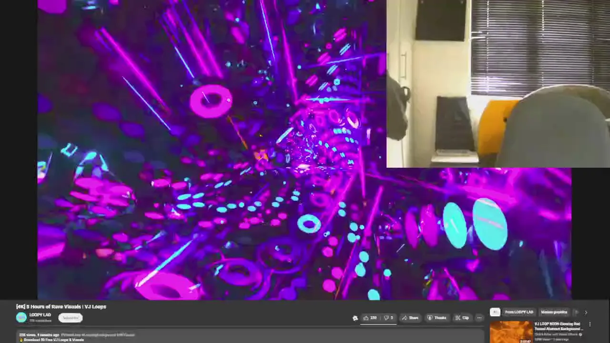The width and height of the screenshot is (610, 343).
Task: Open VJ LOOP NEON Glowing Red Tunnel title
Action: tap(559, 326)
